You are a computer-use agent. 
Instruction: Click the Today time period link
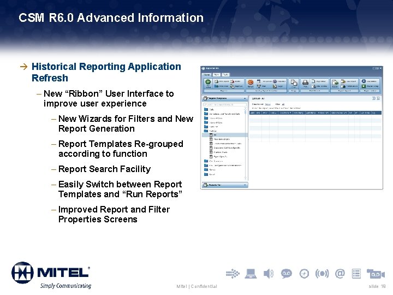click(x=267, y=104)
